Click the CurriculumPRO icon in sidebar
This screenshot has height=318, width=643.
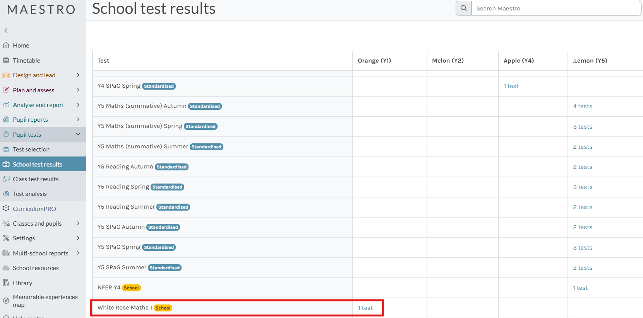[6, 209]
